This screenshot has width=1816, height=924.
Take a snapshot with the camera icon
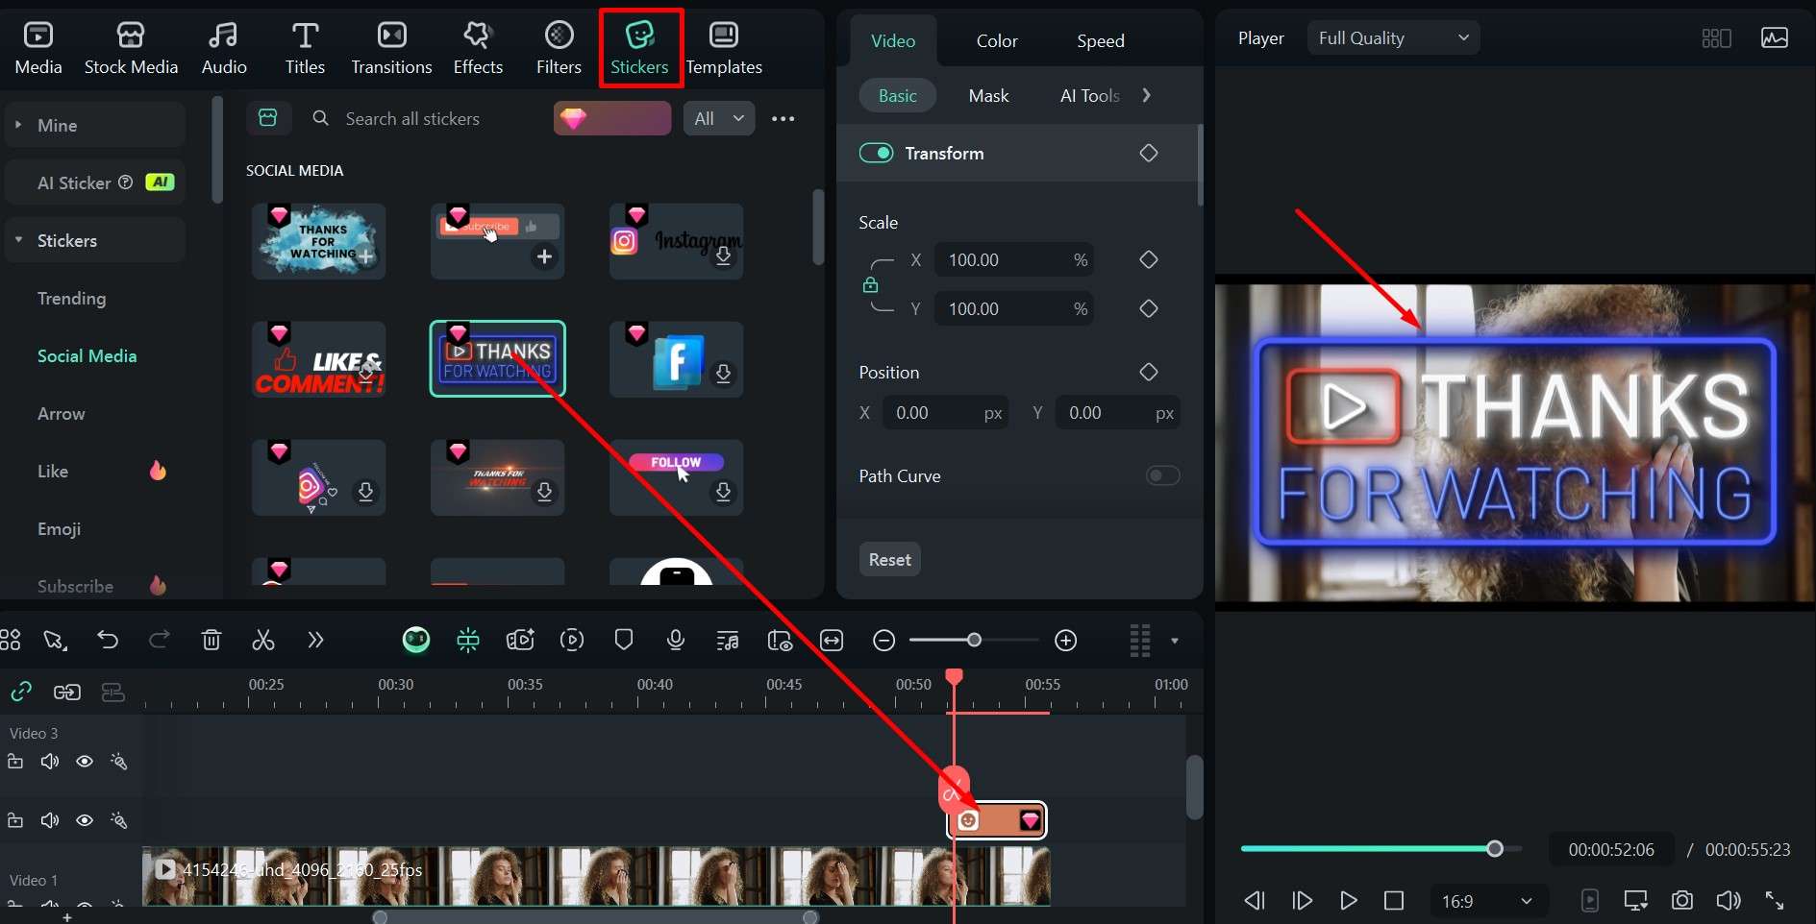[x=1682, y=901]
